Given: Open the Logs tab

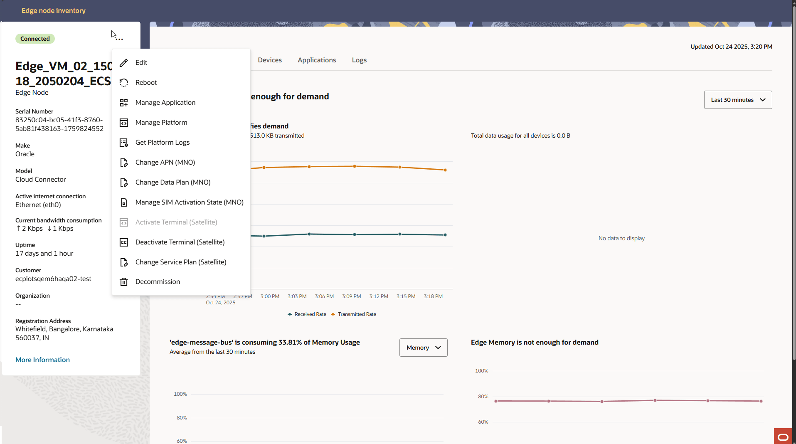Looking at the screenshot, I should pos(359,60).
